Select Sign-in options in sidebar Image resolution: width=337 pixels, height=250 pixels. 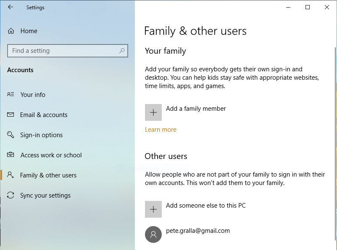click(x=42, y=135)
